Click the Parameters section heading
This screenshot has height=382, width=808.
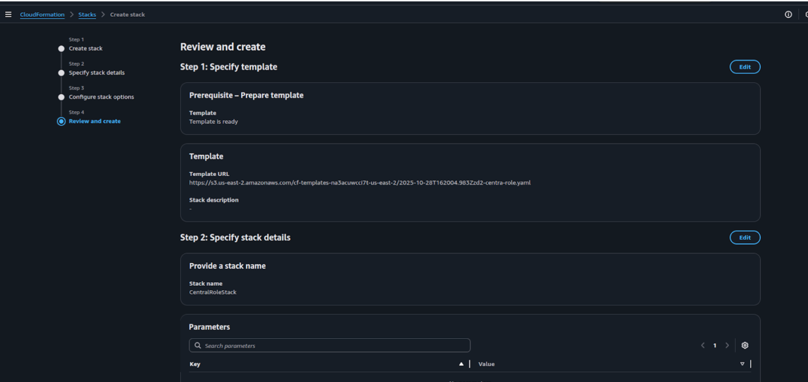(x=209, y=327)
